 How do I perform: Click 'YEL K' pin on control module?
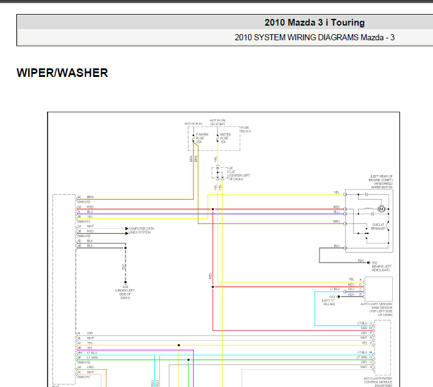[367, 343]
